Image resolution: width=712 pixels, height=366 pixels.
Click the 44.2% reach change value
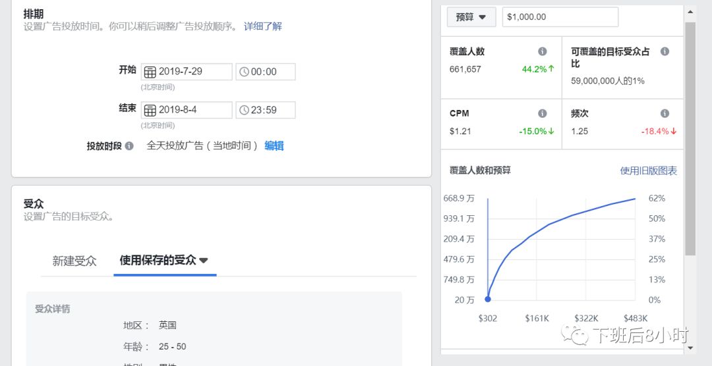[538, 69]
